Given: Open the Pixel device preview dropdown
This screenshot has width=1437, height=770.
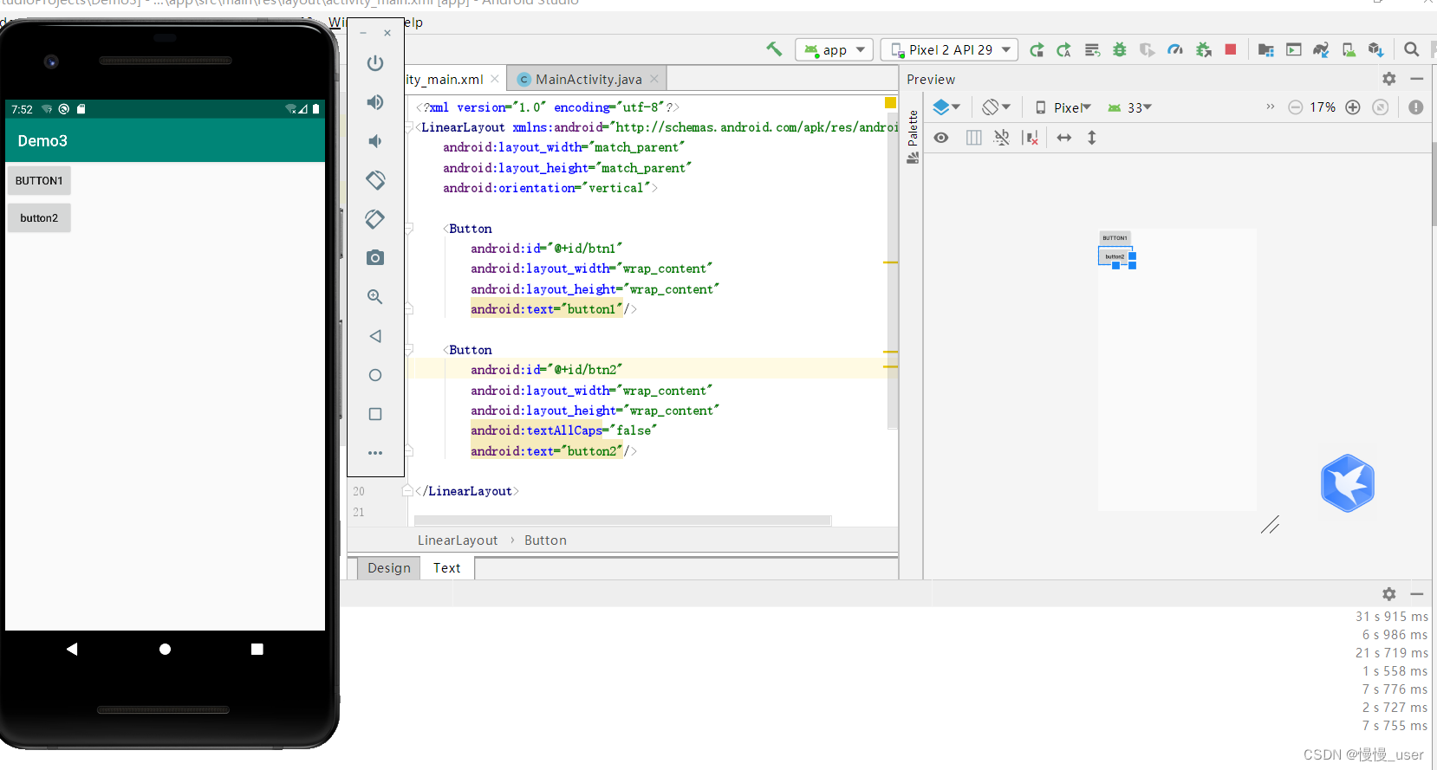Looking at the screenshot, I should [x=1063, y=107].
